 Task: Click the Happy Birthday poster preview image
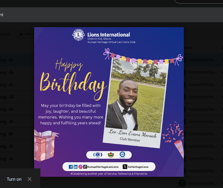(109, 102)
